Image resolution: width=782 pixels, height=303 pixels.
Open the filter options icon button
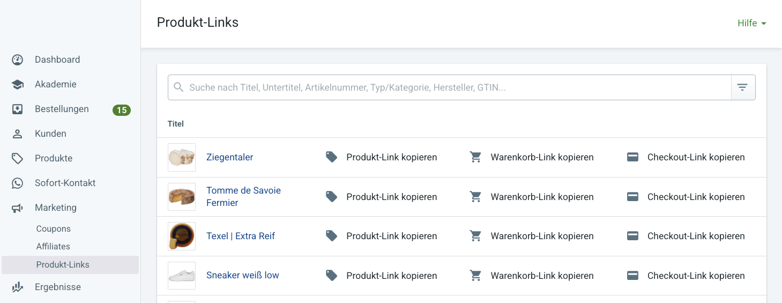click(743, 87)
